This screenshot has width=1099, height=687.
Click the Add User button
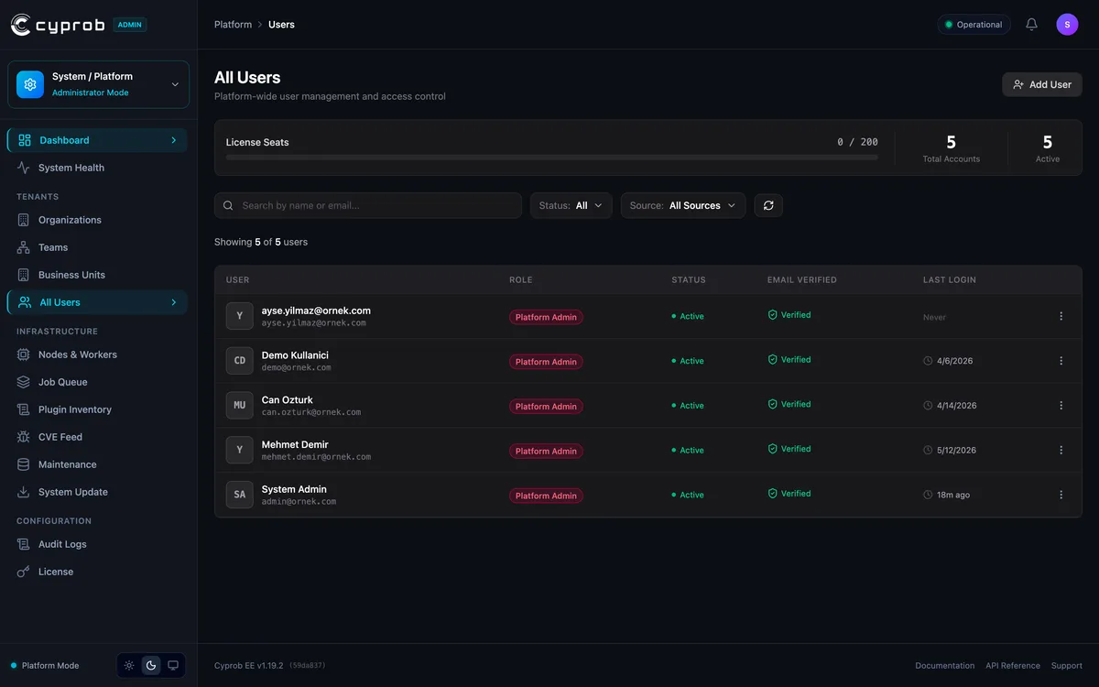coord(1042,84)
